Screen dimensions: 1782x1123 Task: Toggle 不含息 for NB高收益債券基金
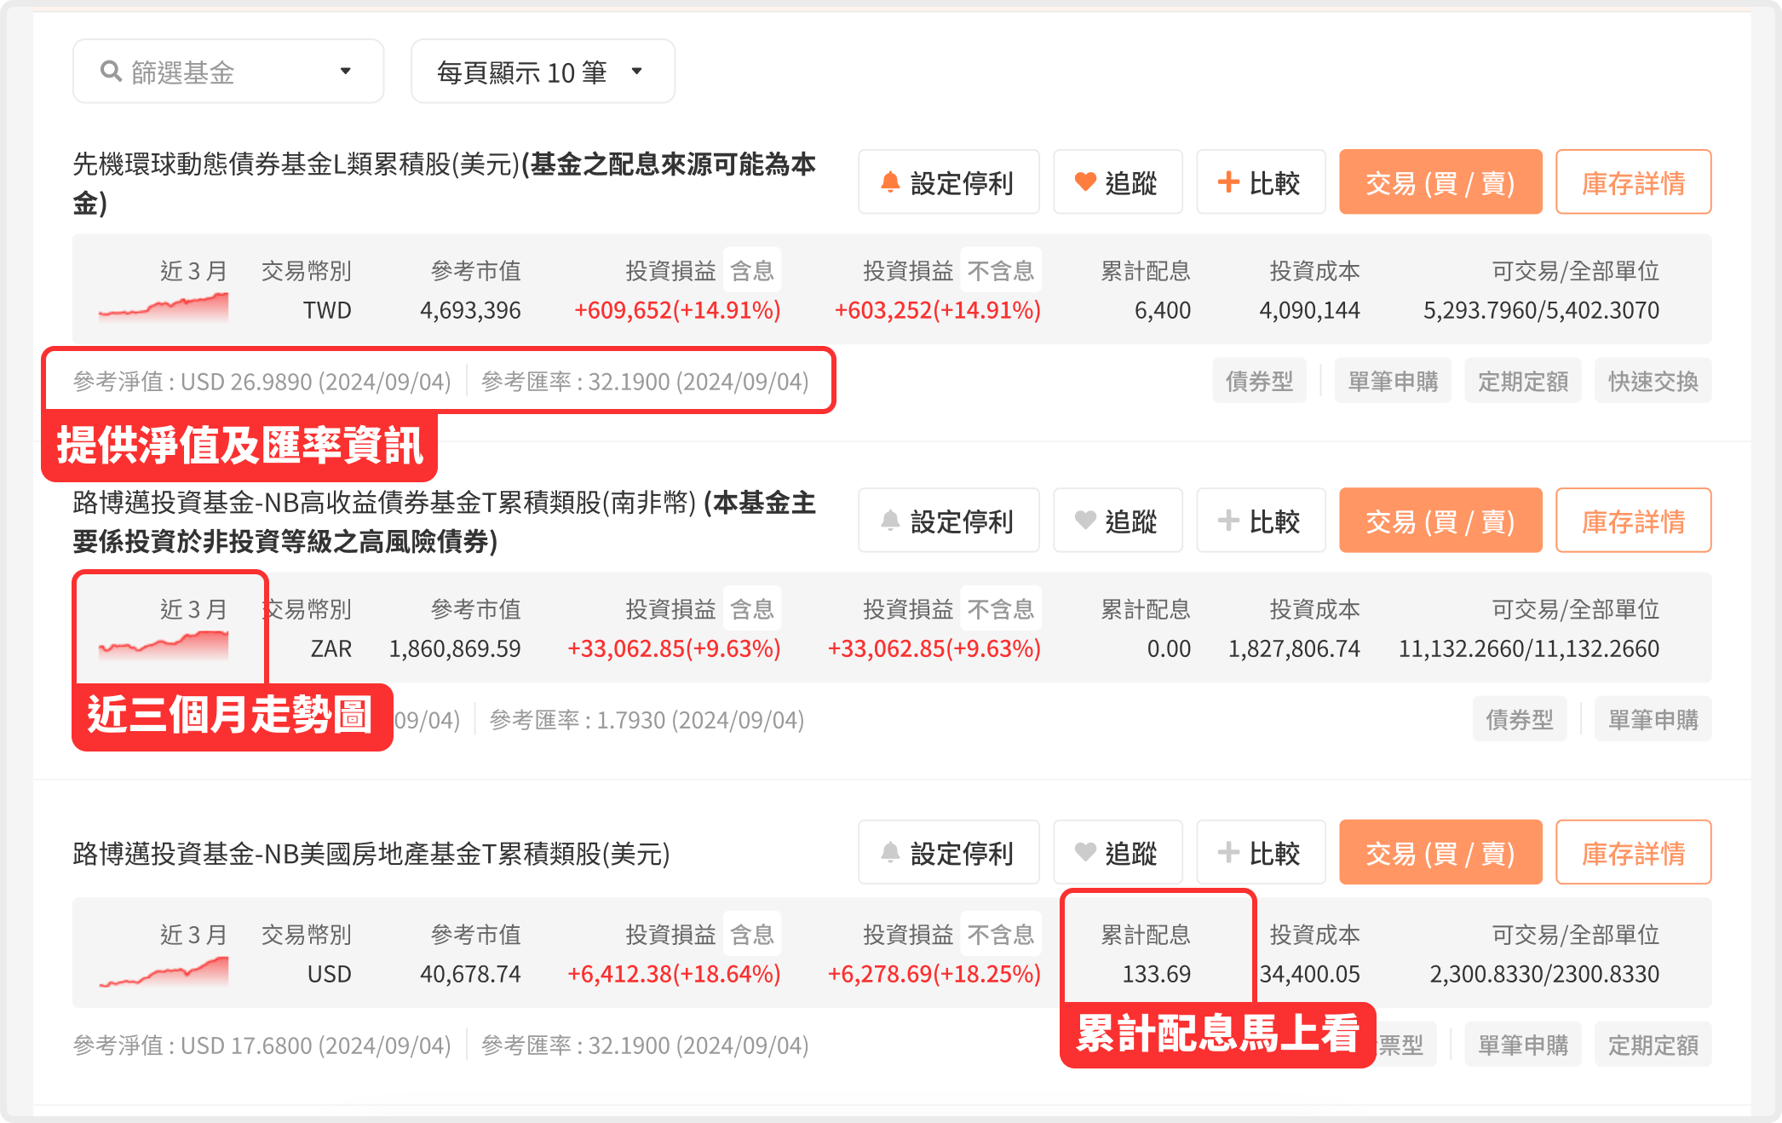click(1002, 608)
